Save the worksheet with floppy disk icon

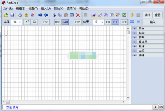(12, 15)
